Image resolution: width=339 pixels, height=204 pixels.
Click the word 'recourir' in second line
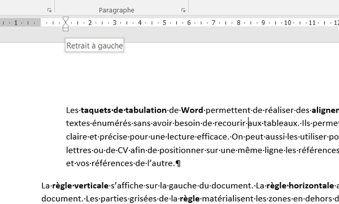230,123
